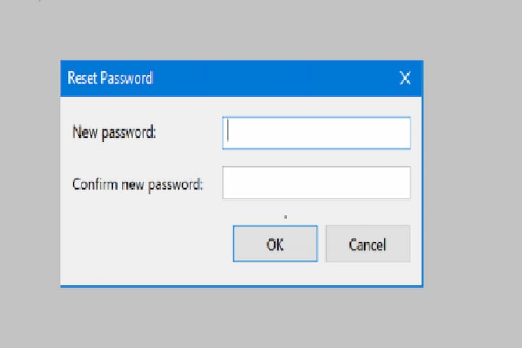The width and height of the screenshot is (522, 348).
Task: Click the Reset Password title text
Action: click(110, 79)
